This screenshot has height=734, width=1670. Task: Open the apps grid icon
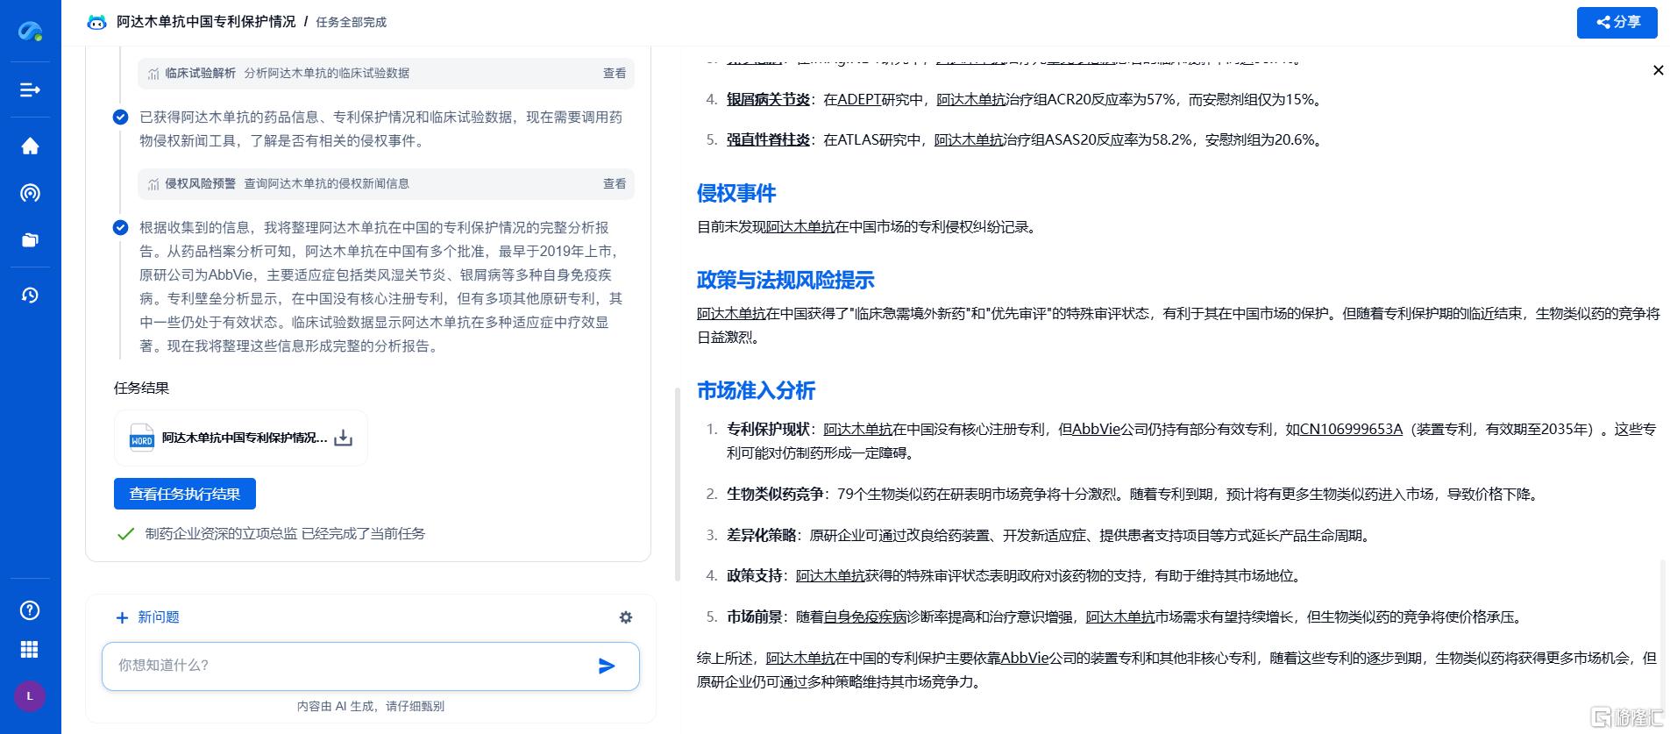(30, 650)
